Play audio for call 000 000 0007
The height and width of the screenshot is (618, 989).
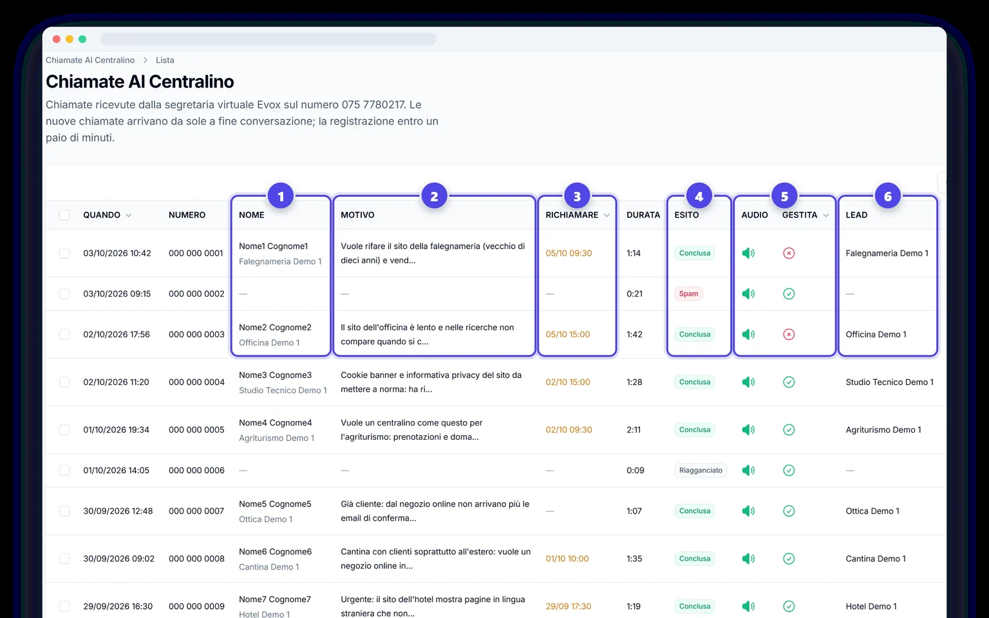click(x=748, y=510)
